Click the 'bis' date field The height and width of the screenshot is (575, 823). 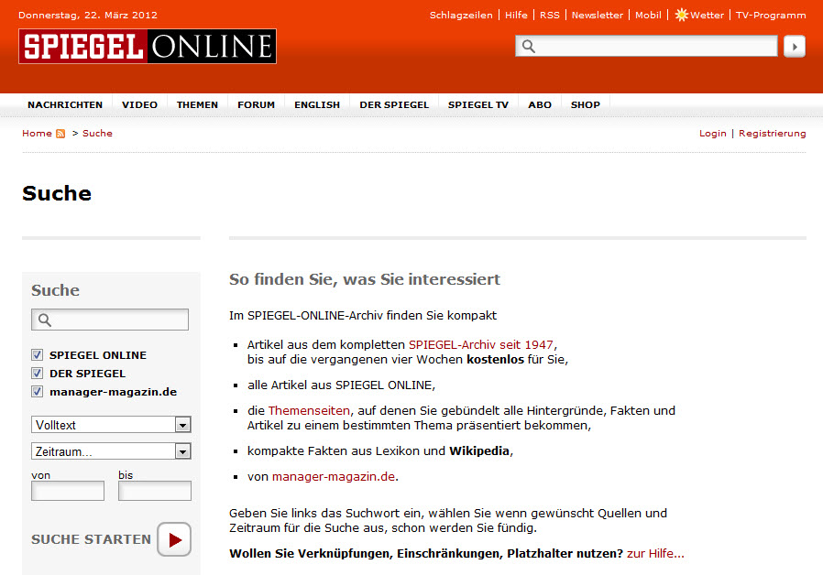pyautogui.click(x=155, y=491)
